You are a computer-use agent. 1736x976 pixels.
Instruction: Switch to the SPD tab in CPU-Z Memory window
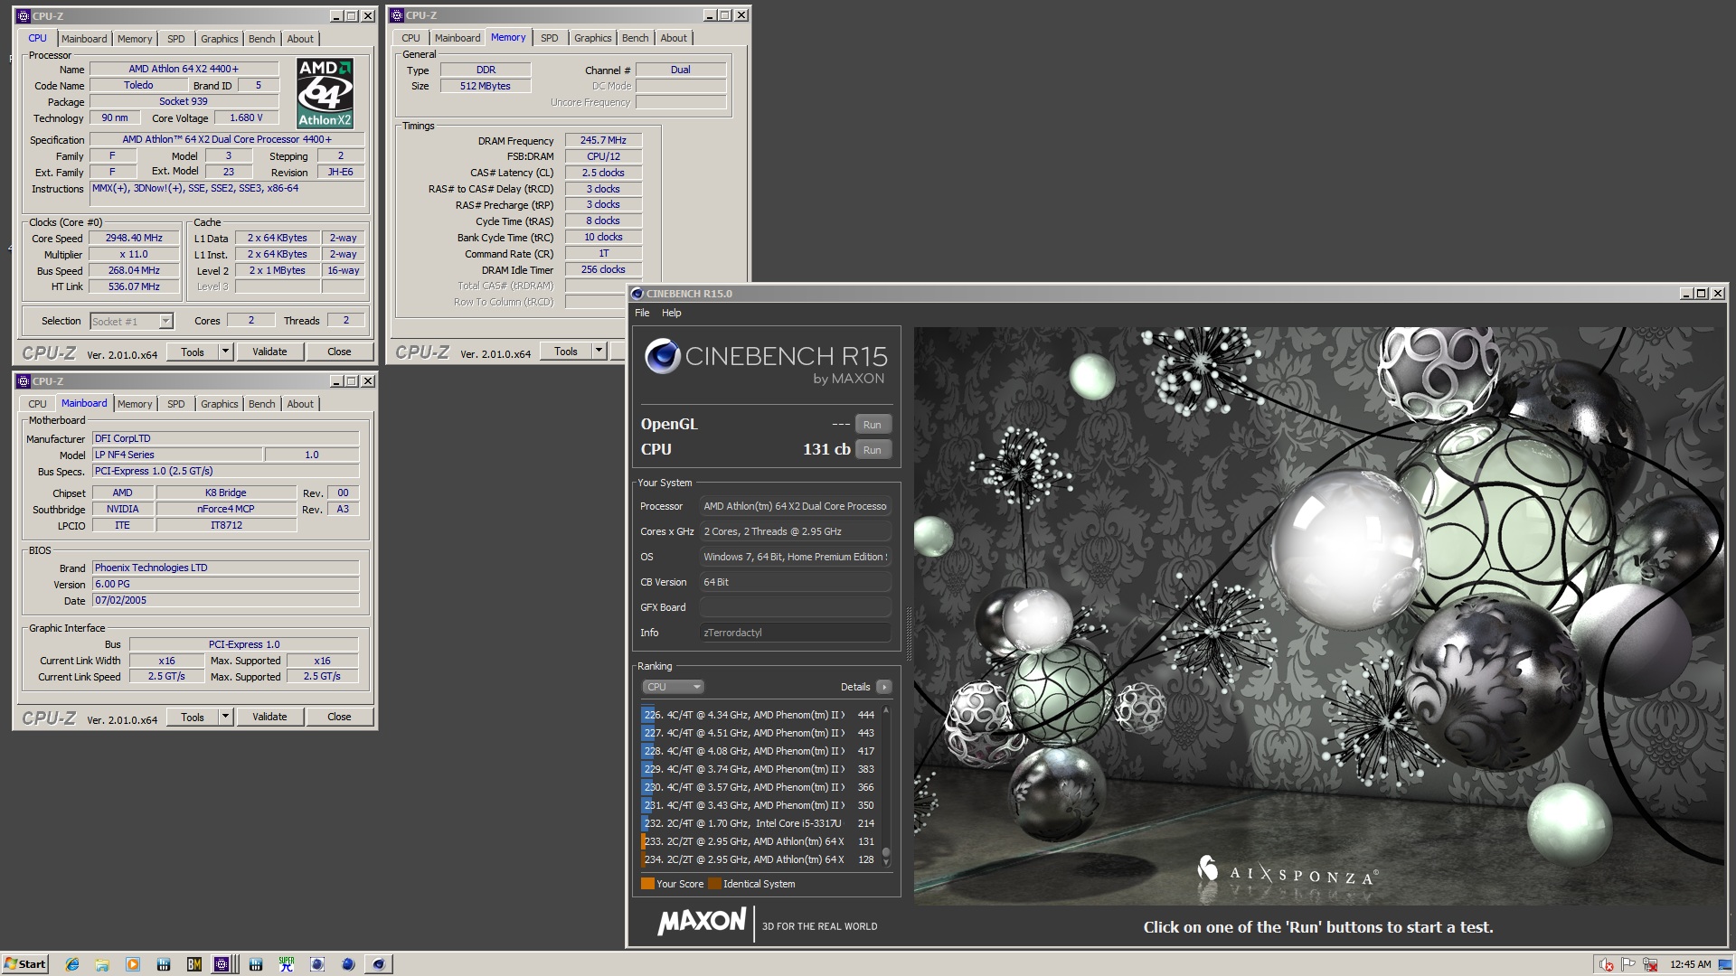(550, 38)
